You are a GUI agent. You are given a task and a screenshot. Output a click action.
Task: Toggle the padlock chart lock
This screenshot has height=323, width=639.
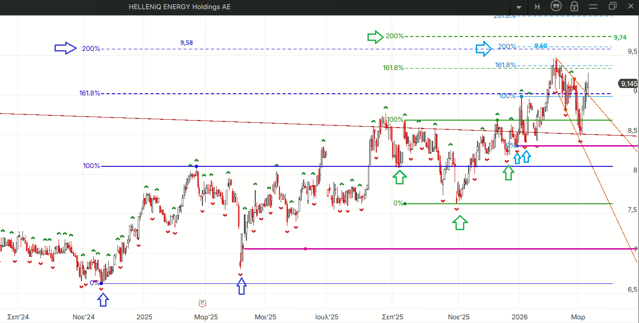[574, 7]
